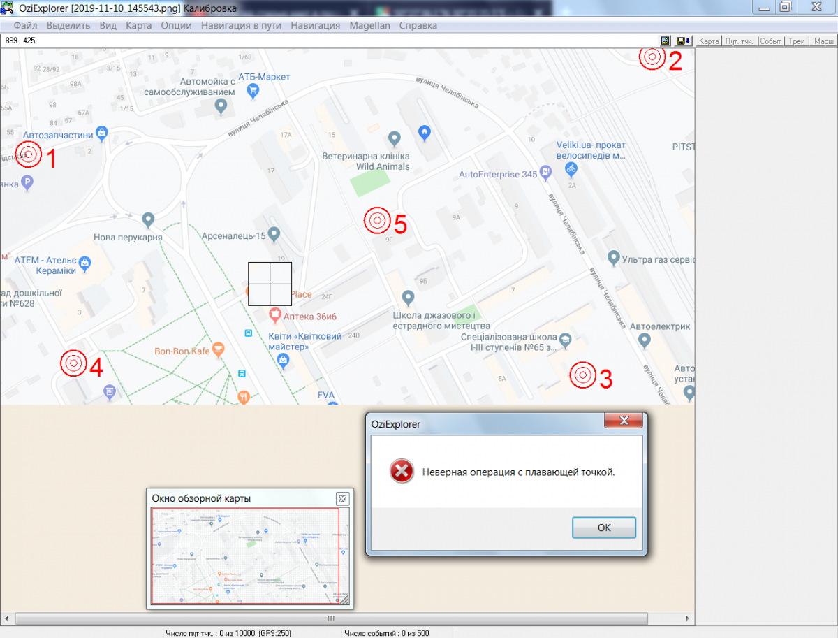838x638 pixels.
Task: Open the Справка menu
Action: coord(418,25)
